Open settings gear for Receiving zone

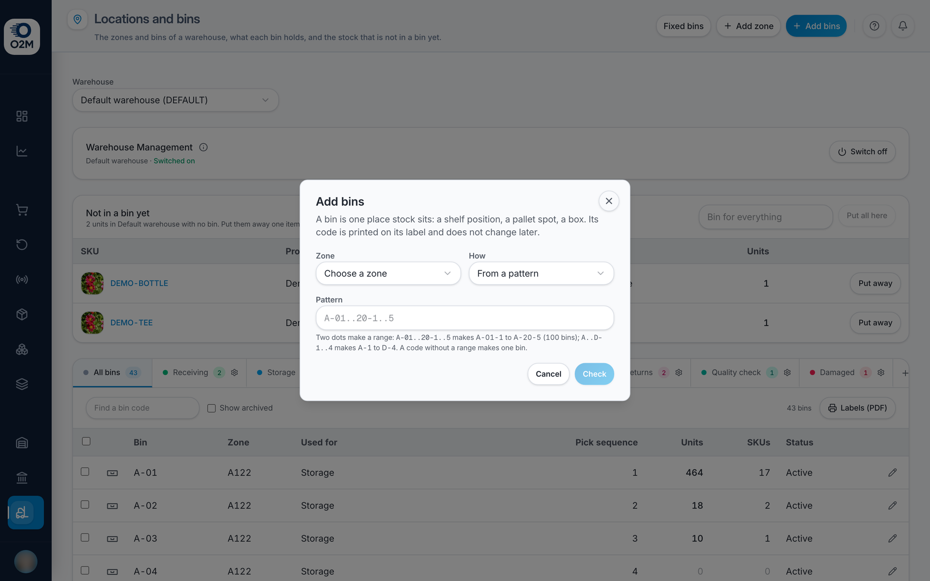[x=234, y=372]
